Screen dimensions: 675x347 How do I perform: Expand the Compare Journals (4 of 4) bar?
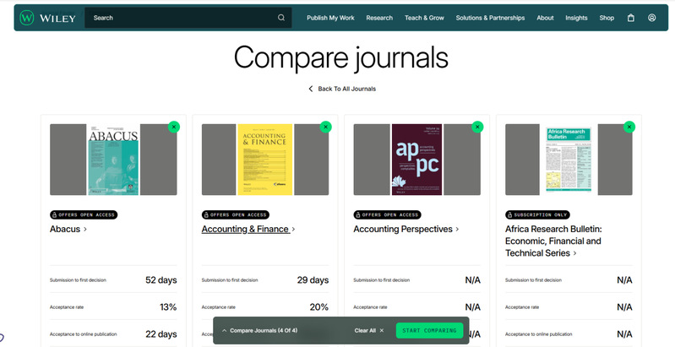259,330
